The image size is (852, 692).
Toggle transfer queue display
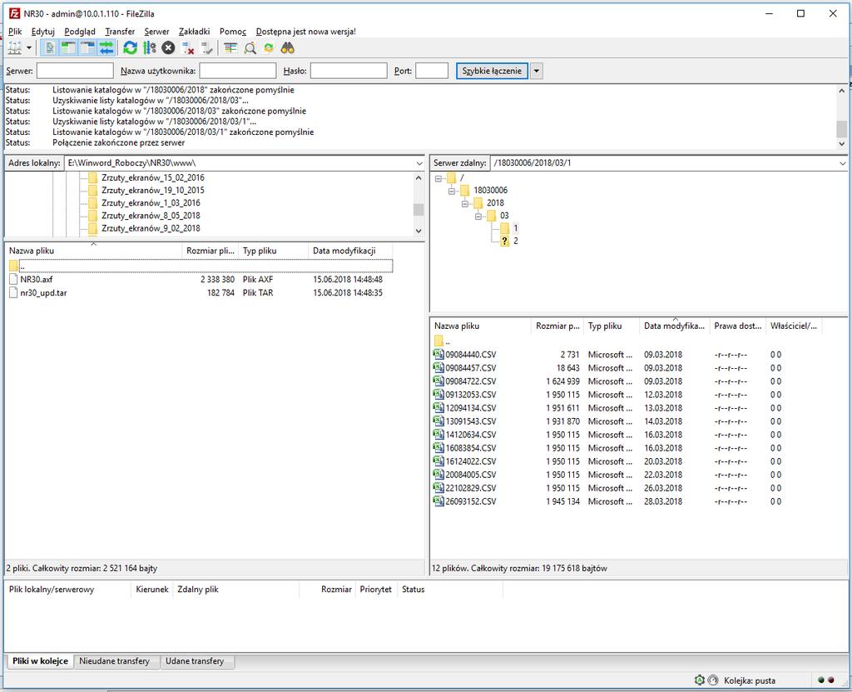[x=106, y=48]
